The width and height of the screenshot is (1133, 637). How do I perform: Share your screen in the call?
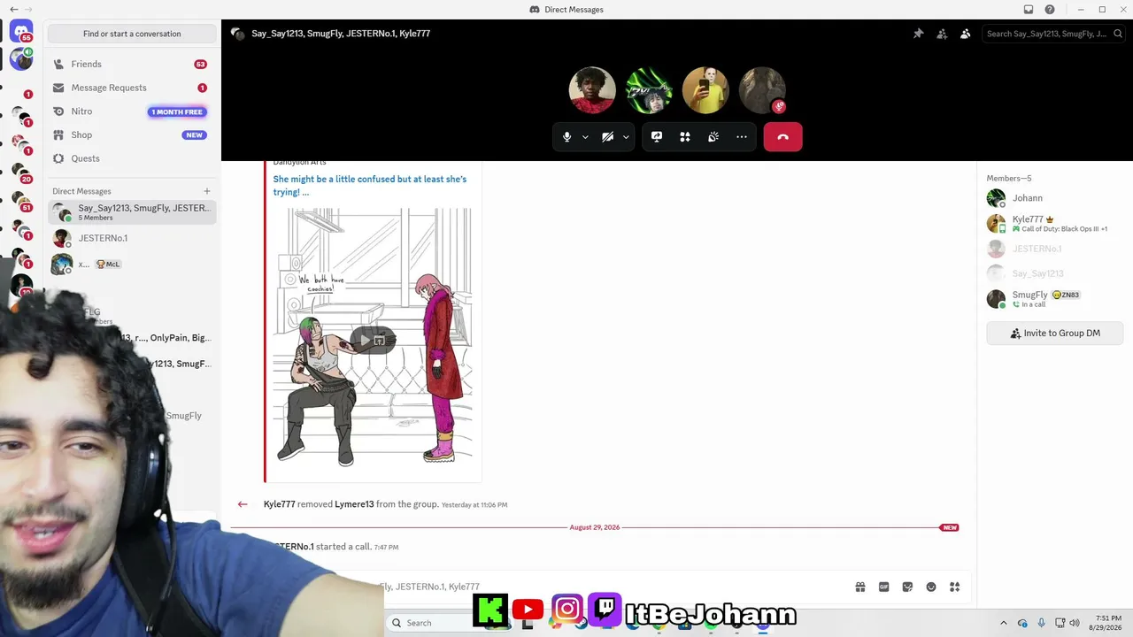point(657,137)
